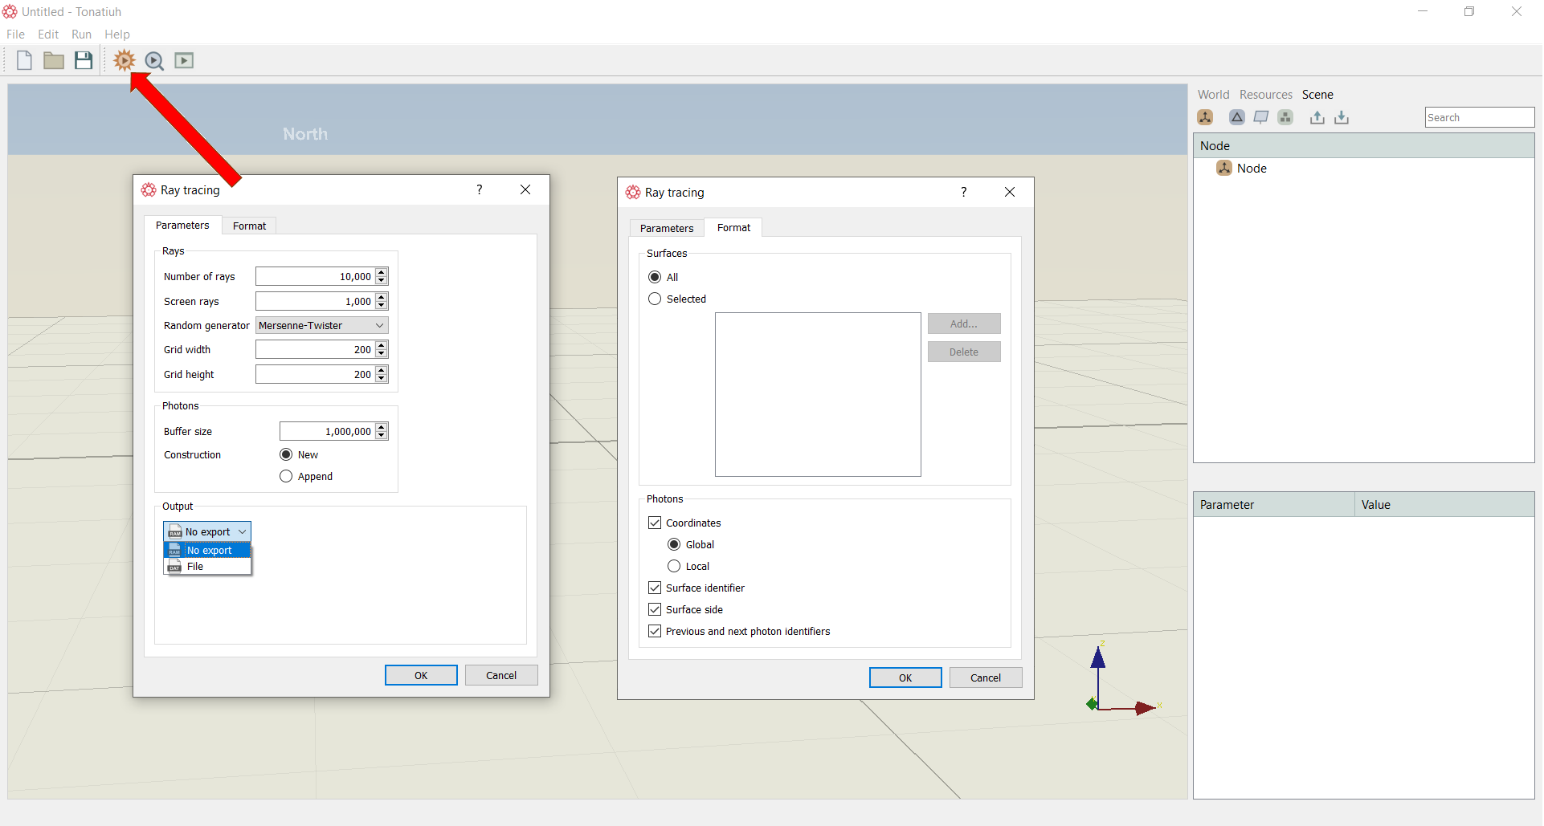This screenshot has width=1544, height=826.
Task: Click the New file toolbar icon
Action: coord(24,60)
